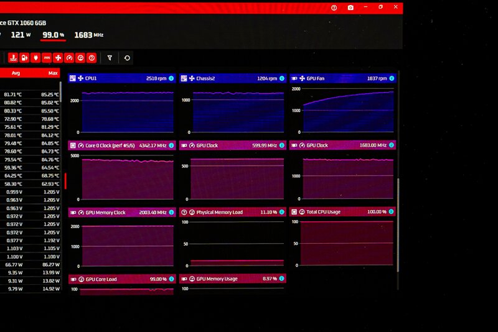Click the card icon on GPU Memory Usage header

click(x=184, y=279)
